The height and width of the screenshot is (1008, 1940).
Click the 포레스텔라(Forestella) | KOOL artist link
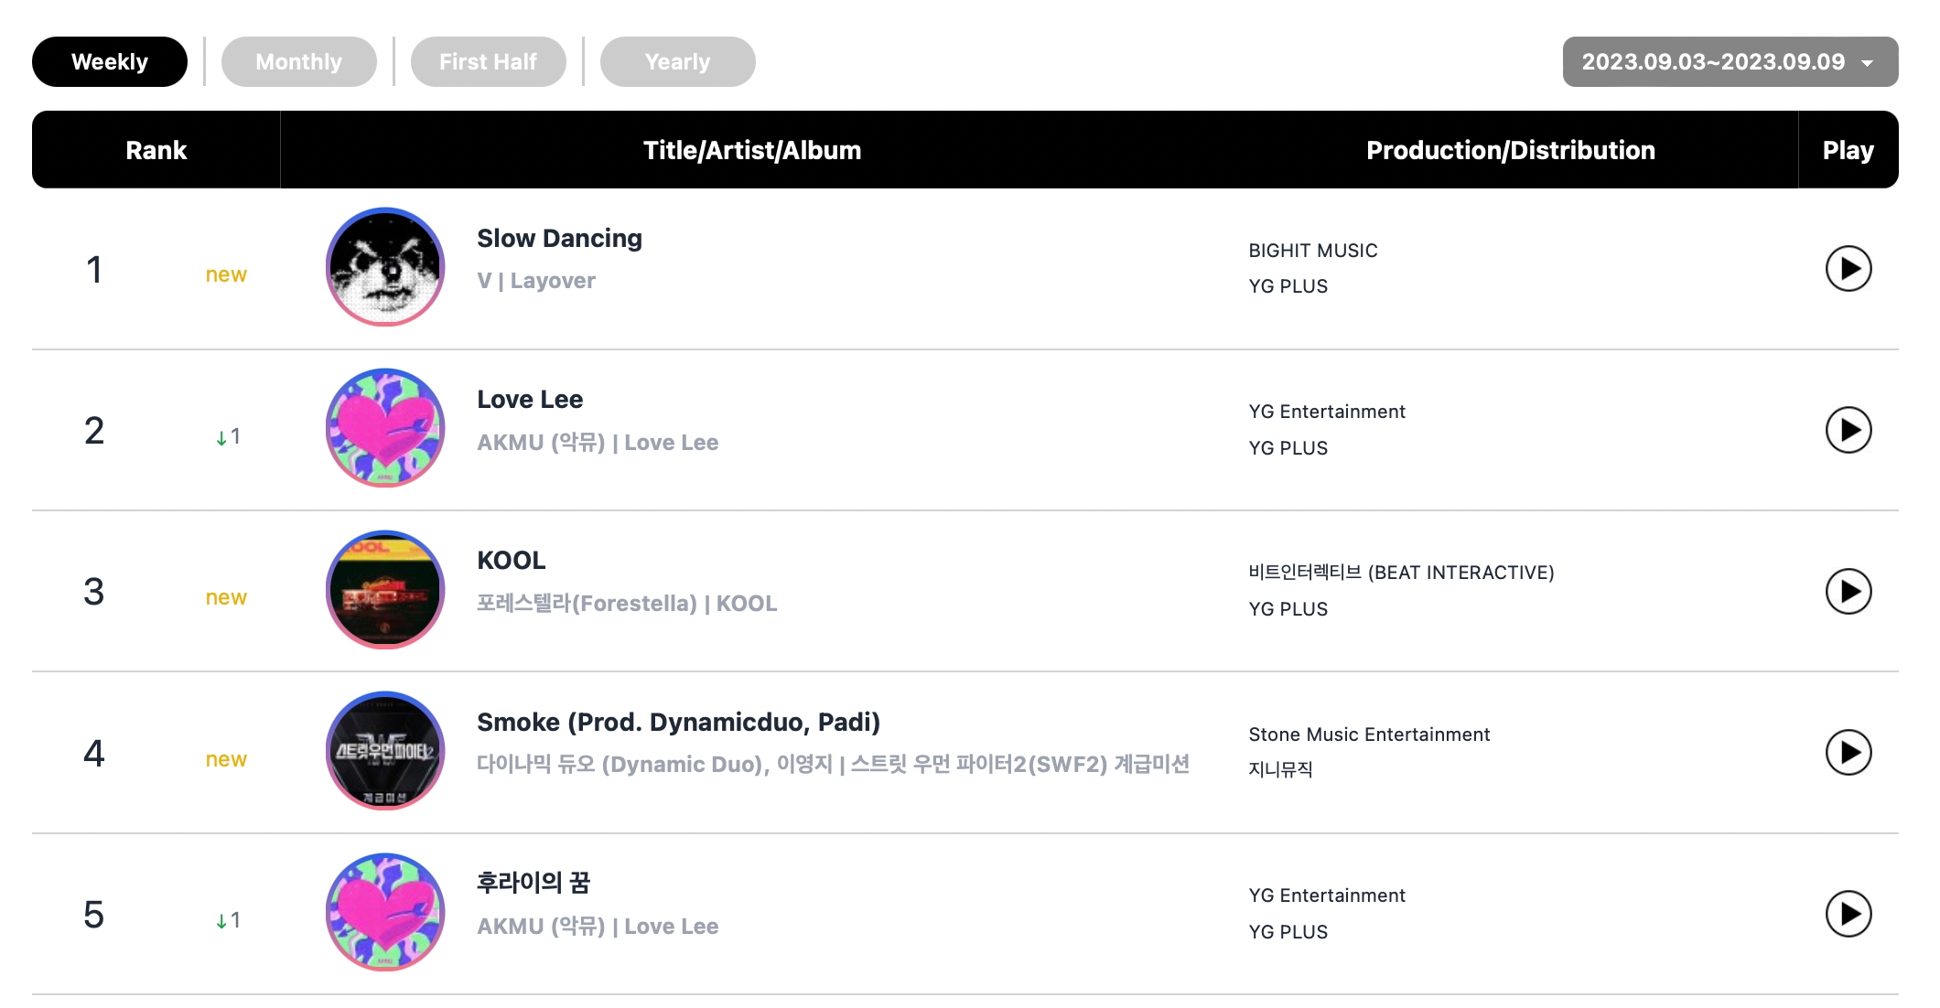627,604
